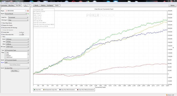Click the green icon next to Report dropdown
Image resolution: width=177 pixels, height=96 pixels.
coord(28,14)
